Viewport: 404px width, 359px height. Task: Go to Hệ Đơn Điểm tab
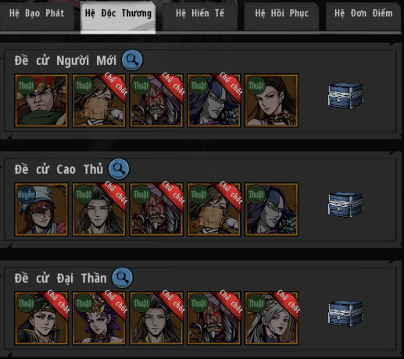tap(363, 15)
